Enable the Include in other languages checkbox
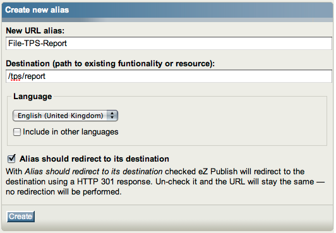This screenshot has height=233, width=336. [17, 132]
